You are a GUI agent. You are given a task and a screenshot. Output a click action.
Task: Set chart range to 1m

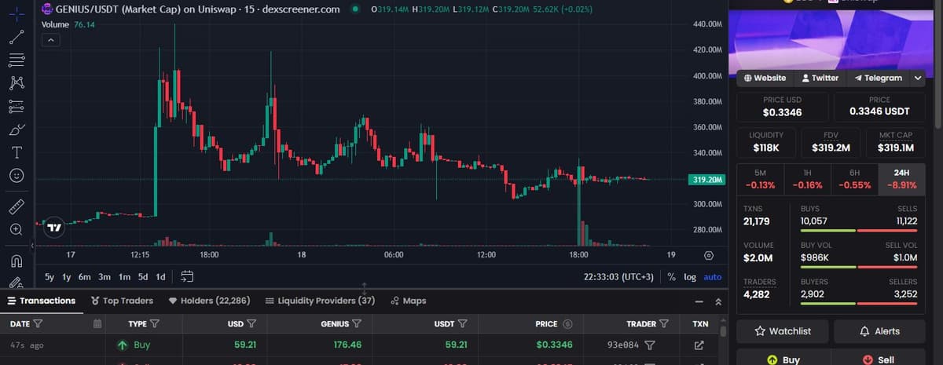pyautogui.click(x=124, y=276)
